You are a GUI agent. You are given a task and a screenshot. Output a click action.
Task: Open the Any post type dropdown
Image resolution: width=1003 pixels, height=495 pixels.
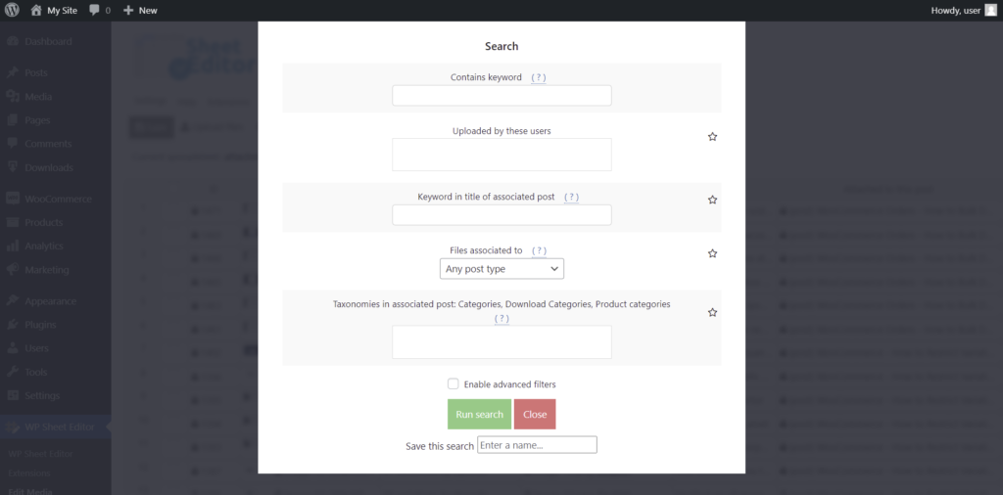click(x=501, y=268)
